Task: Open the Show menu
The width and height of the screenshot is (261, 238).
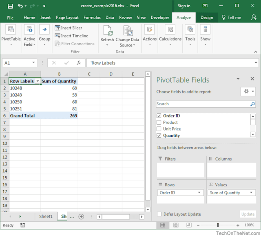Action: (x=205, y=35)
